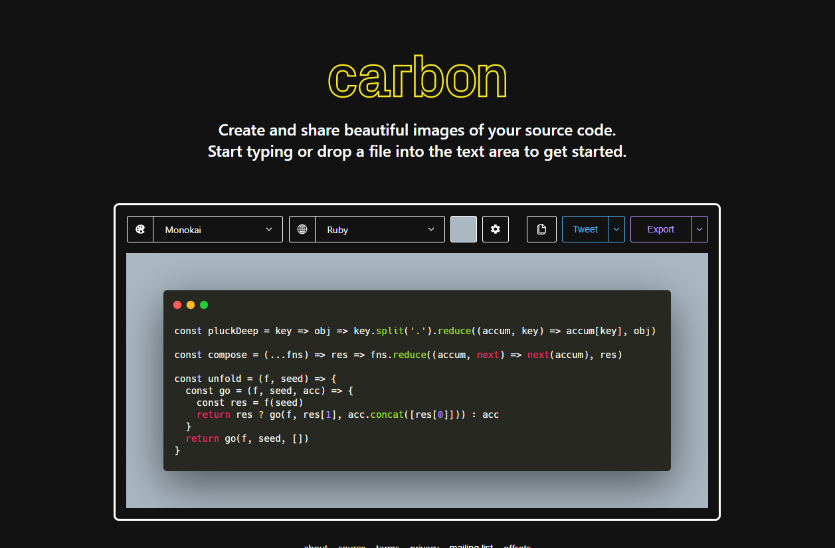Click the red window control dot

(177, 305)
